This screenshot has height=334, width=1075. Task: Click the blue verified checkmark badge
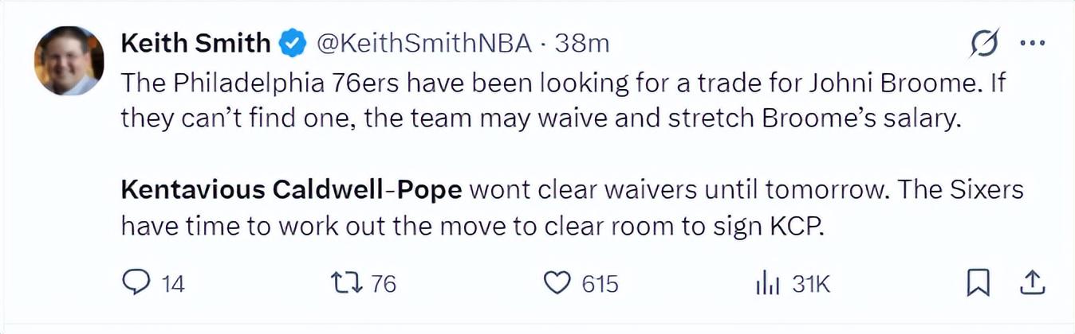pyautogui.click(x=293, y=44)
